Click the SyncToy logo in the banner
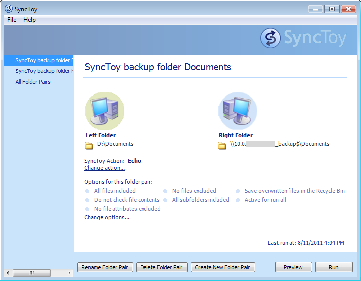This screenshot has width=361, height=281. point(303,38)
